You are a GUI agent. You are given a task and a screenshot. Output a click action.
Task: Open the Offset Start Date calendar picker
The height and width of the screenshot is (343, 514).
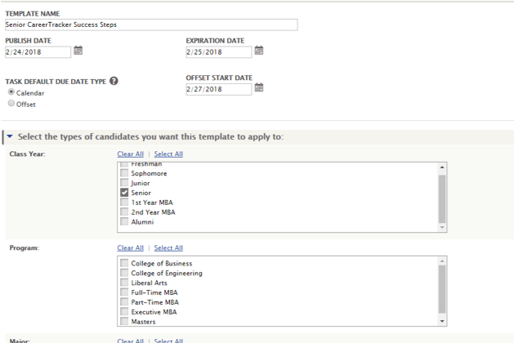pyautogui.click(x=259, y=87)
